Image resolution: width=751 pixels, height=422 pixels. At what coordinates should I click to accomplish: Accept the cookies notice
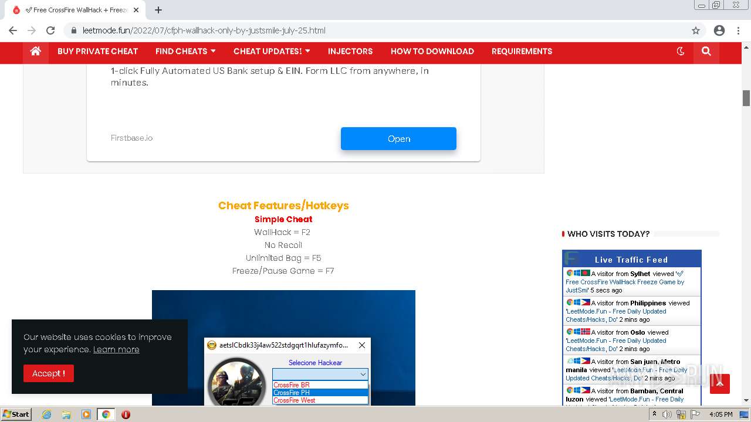[x=49, y=373]
